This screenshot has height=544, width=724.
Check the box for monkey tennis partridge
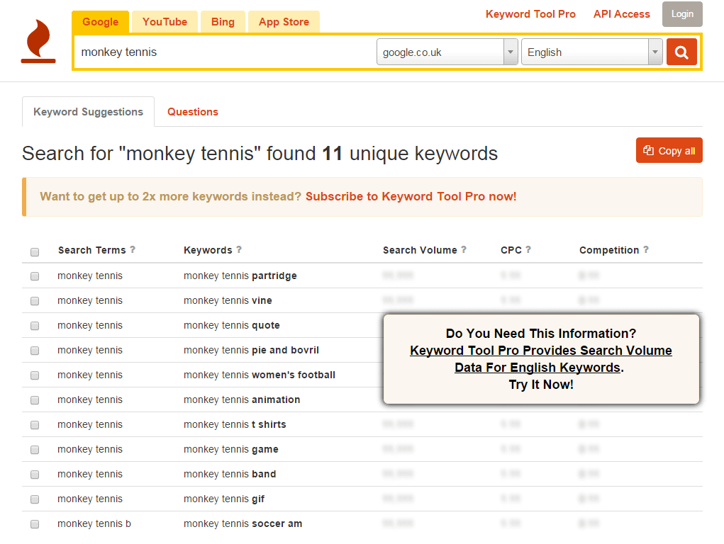[35, 276]
